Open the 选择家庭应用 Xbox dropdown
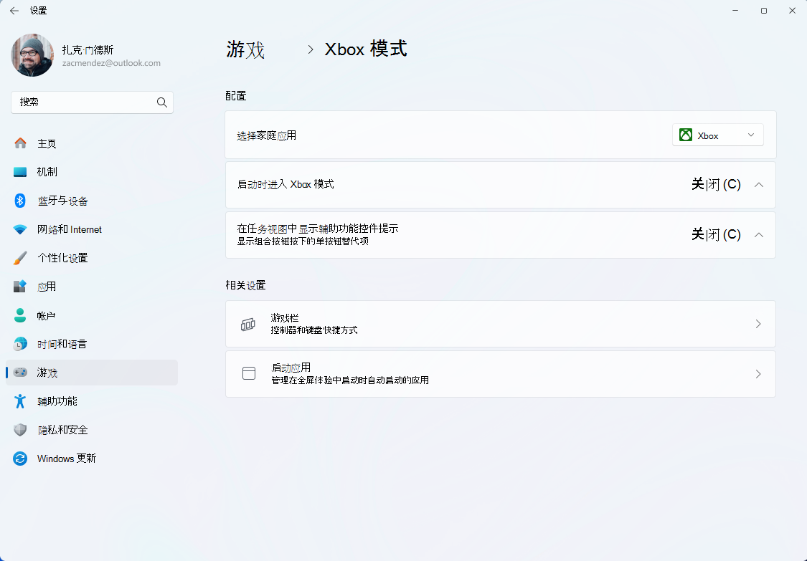 [x=717, y=135]
